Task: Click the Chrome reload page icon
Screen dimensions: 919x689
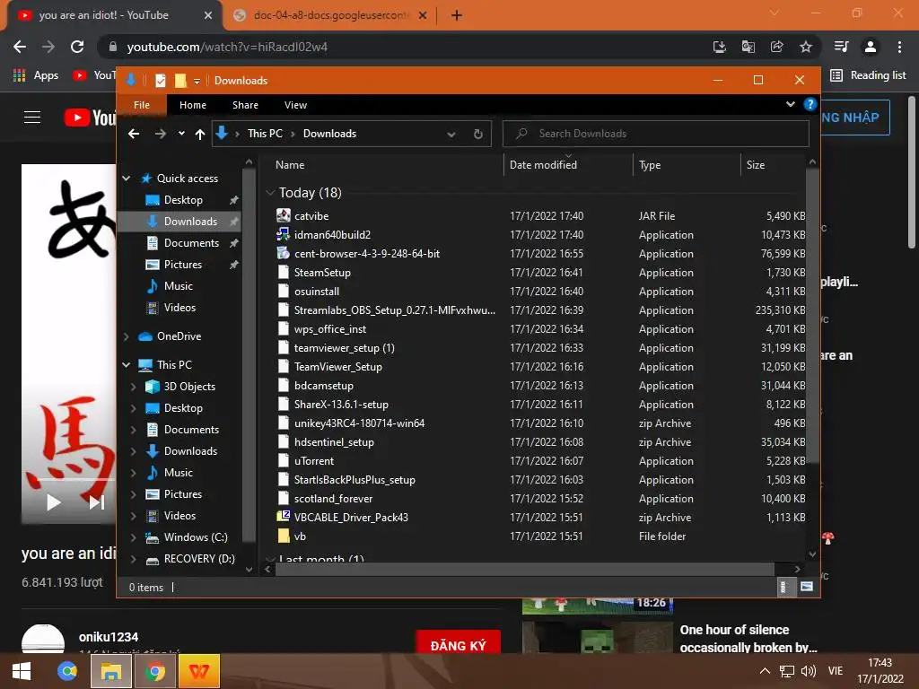Action: coord(77,47)
